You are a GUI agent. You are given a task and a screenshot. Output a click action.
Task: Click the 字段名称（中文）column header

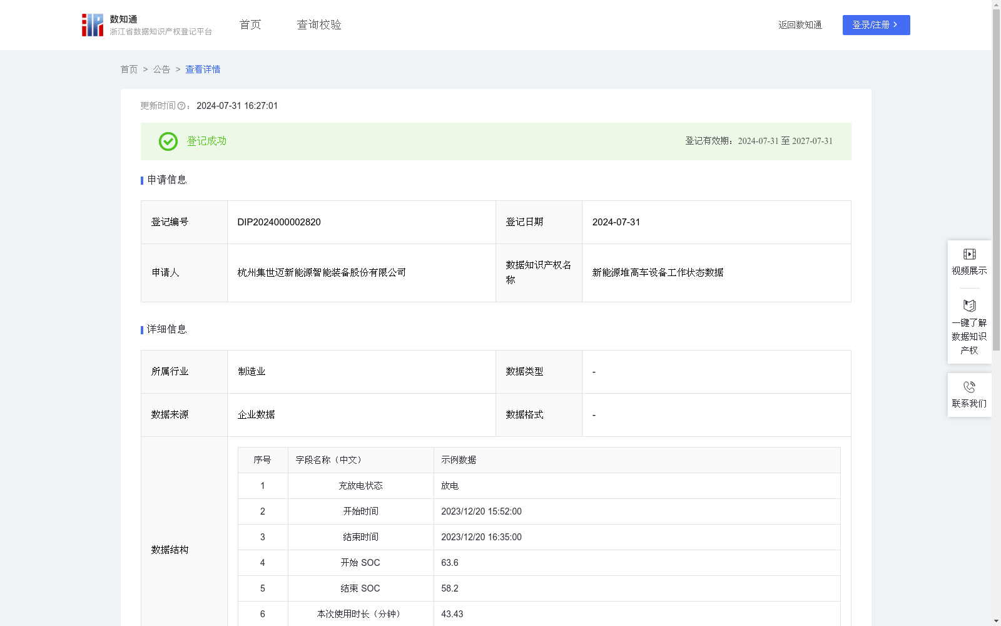coord(329,460)
